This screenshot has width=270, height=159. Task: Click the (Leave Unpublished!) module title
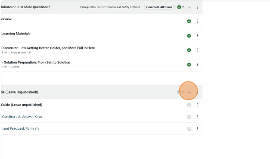tap(19, 92)
